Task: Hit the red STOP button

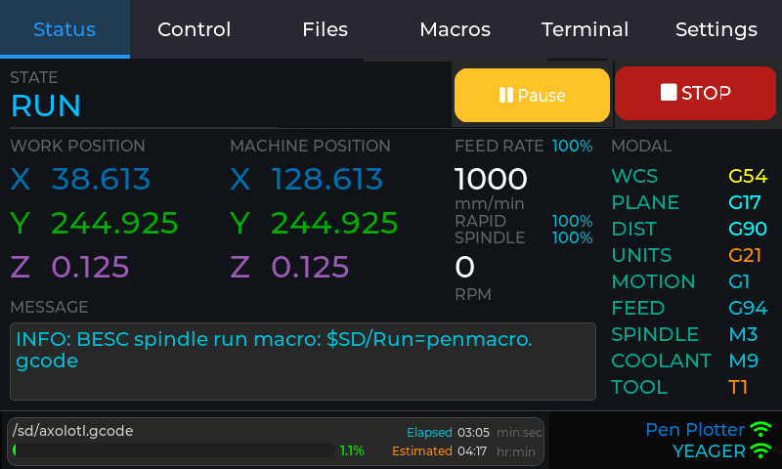Action: (695, 94)
